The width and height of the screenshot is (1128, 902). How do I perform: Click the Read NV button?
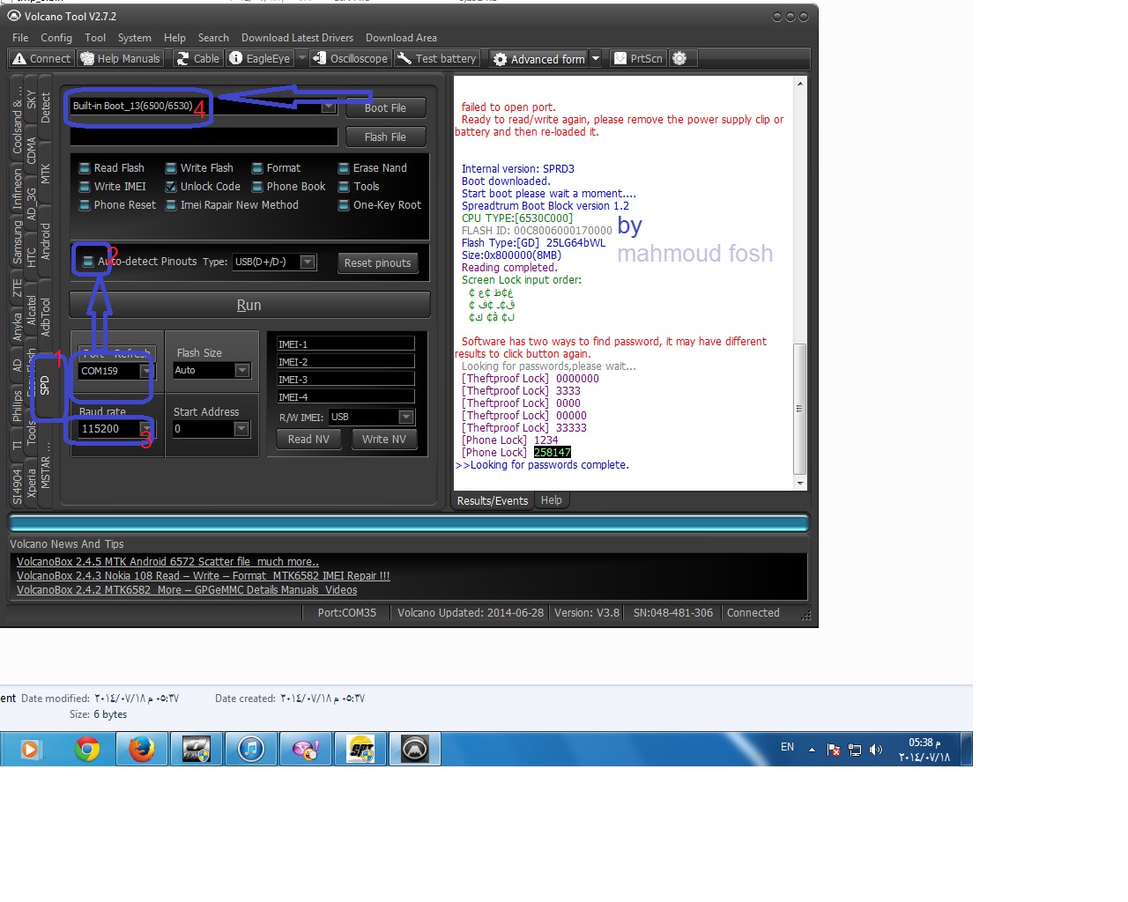click(x=308, y=439)
